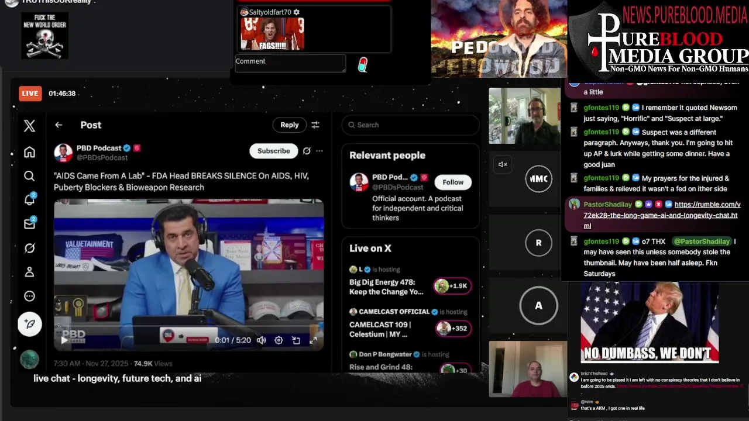This screenshot has width=749, height=421.
Task: Go to Home in X sidebar
Action: click(x=29, y=152)
